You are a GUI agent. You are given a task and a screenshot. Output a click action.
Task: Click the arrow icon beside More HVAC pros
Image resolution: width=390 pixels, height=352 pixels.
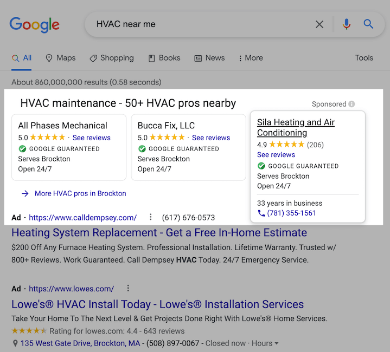click(25, 193)
